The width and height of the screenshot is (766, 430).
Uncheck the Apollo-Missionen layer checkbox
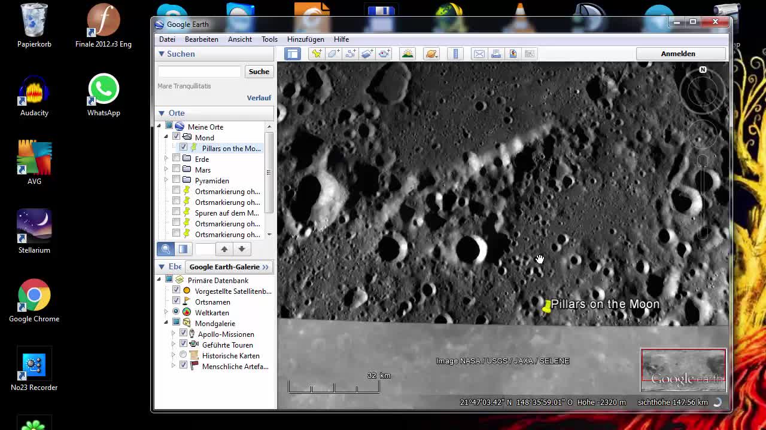point(183,333)
